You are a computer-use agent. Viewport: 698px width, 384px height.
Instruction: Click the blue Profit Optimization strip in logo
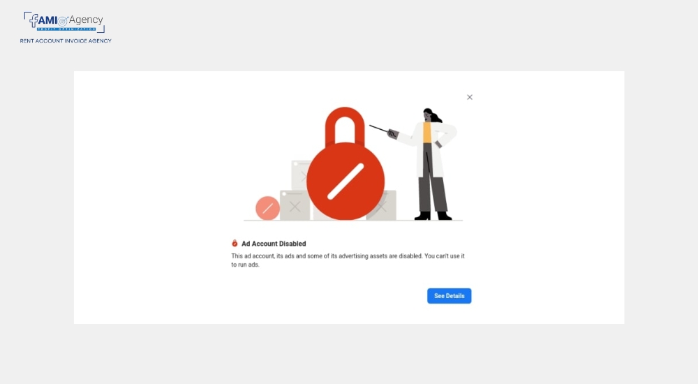(66, 29)
